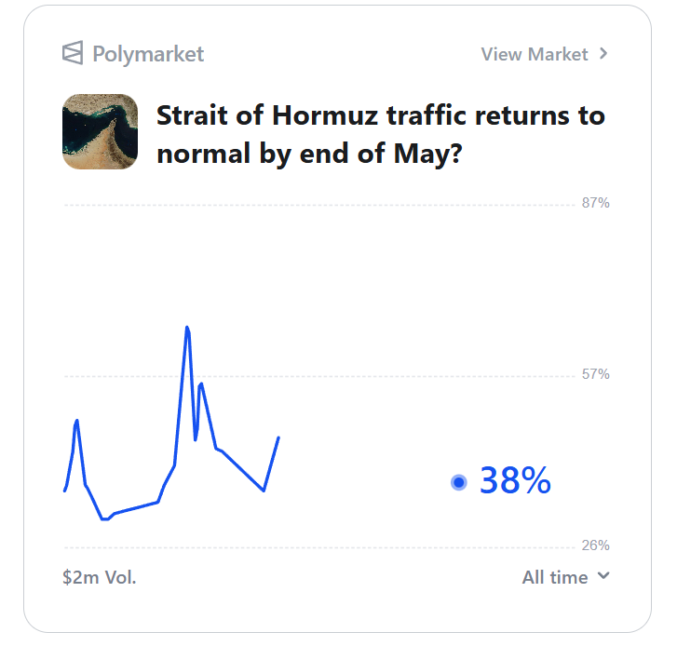Click the Polymarket logo icon
The width and height of the screenshot is (677, 646).
pos(73,53)
